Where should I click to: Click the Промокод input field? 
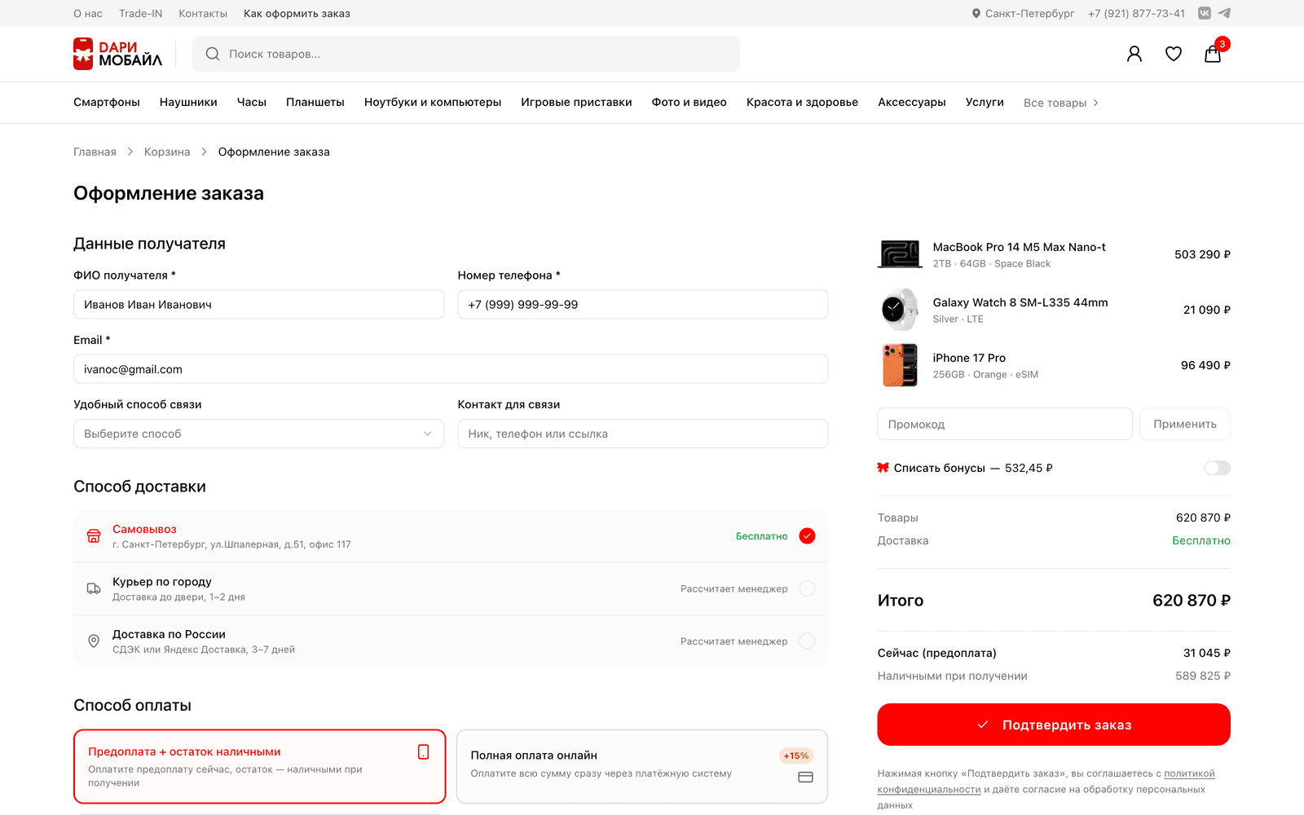[1005, 424]
